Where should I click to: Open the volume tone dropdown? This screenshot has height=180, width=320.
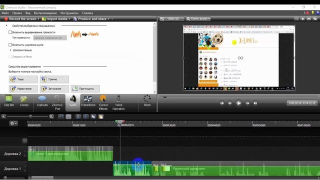click(50, 38)
